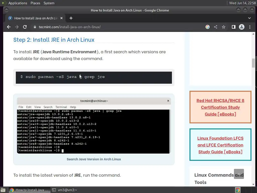Click the date and time clock
The image size is (257, 193).
[x=242, y=3]
